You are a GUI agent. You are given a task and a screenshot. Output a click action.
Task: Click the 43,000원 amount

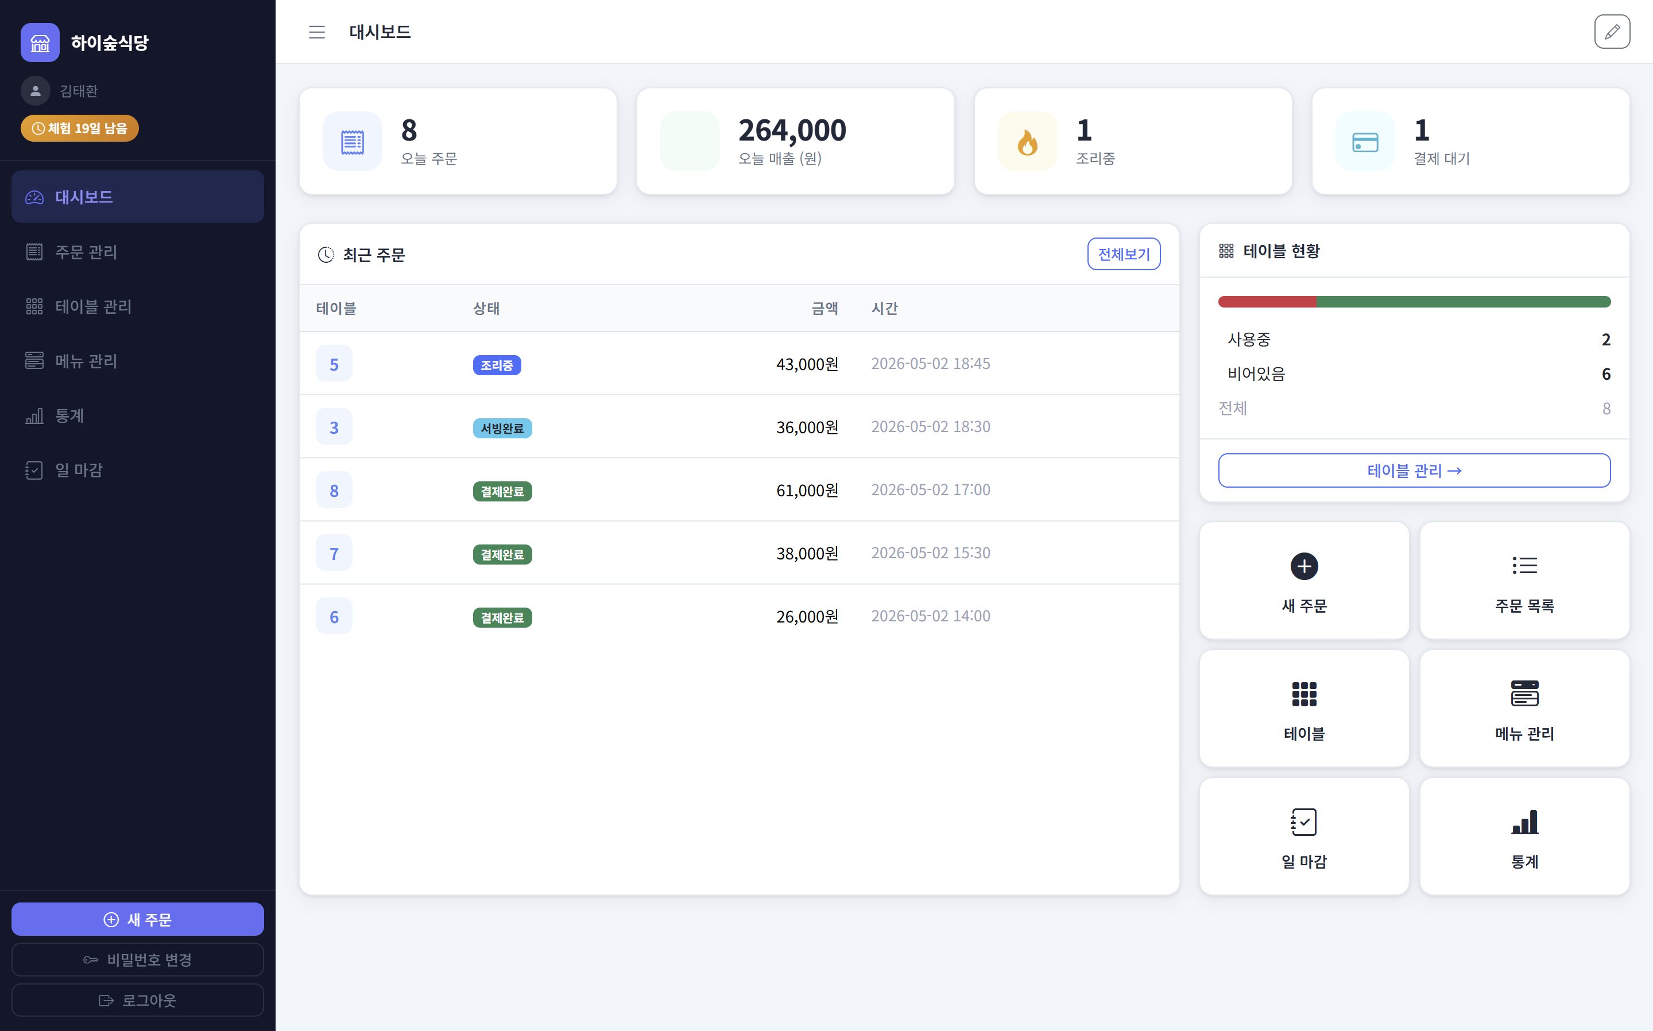(807, 364)
